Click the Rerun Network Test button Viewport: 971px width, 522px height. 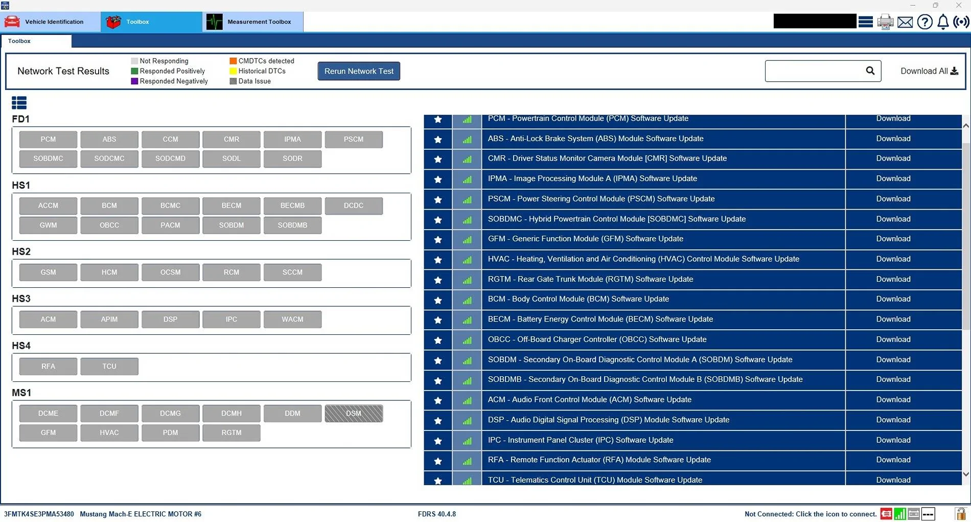tap(359, 71)
